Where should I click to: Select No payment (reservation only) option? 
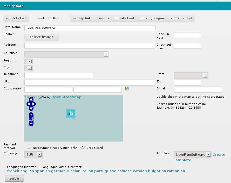(29, 147)
